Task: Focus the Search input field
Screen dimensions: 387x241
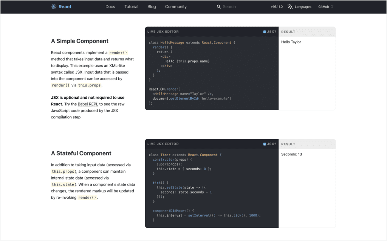Action: click(238, 7)
